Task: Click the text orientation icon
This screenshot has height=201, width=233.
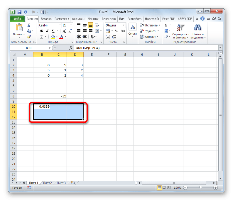Action: point(93,37)
